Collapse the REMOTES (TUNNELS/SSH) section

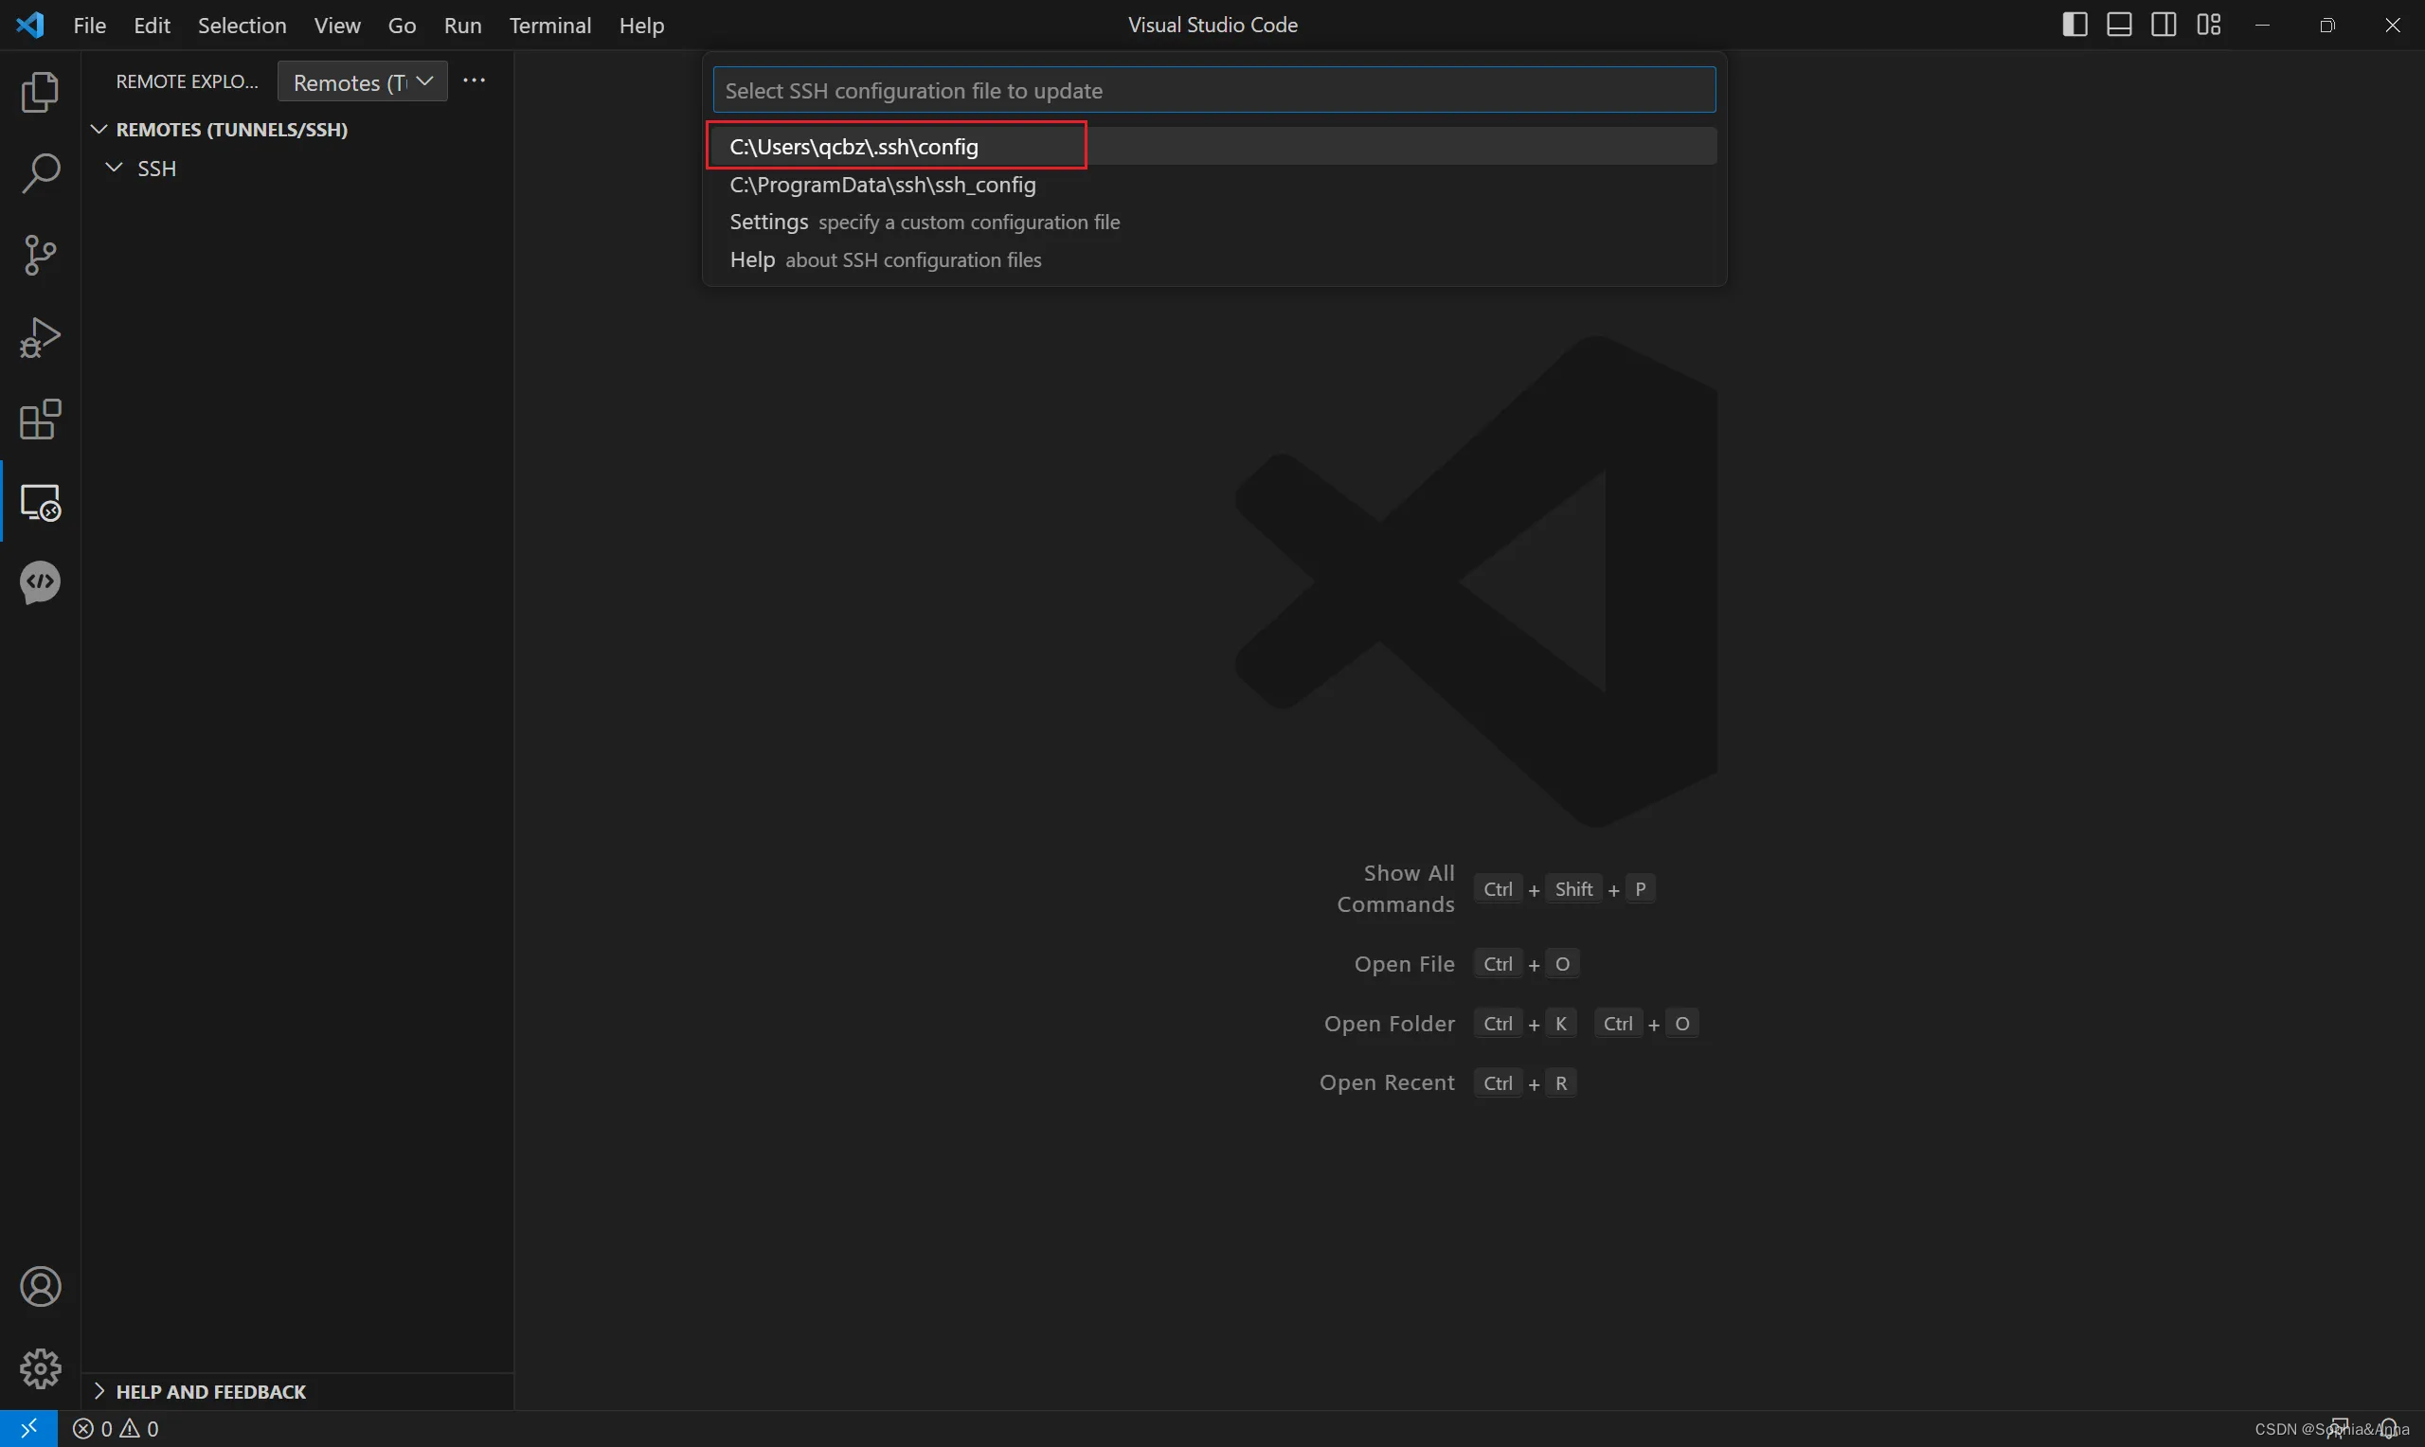[x=99, y=129]
